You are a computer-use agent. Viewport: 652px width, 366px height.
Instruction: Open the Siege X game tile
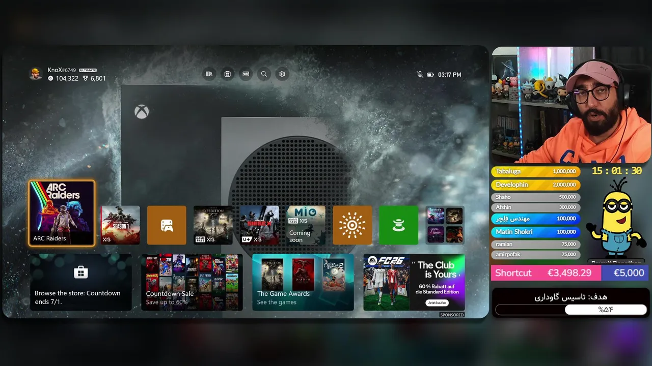point(259,225)
